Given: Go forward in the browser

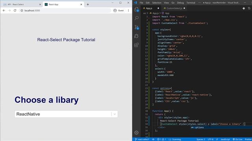Looking at the screenshot, I should pos(9,11).
